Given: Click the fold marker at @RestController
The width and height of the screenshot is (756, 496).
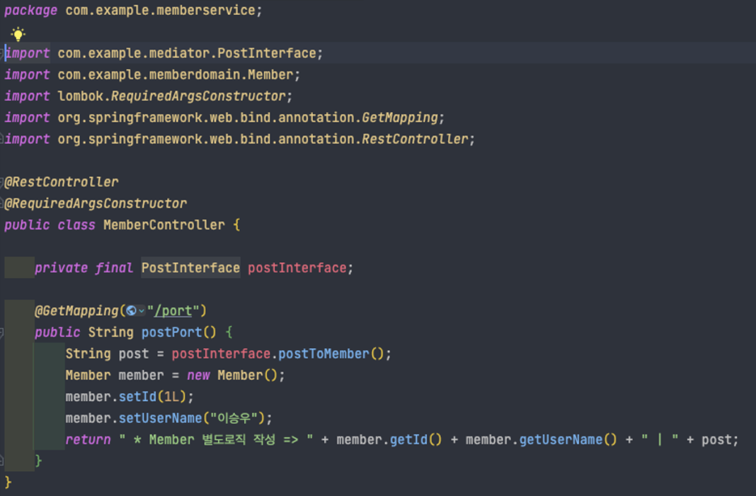Looking at the screenshot, I should coord(1,182).
